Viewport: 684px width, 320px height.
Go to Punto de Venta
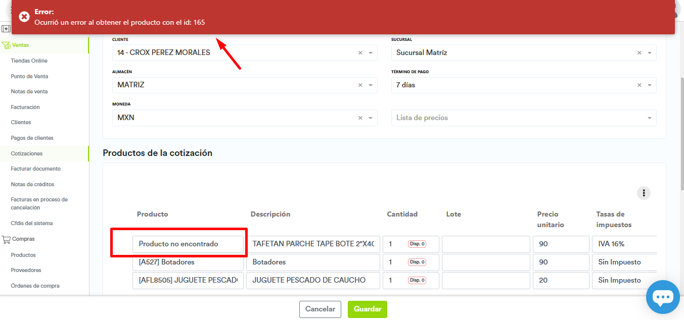pos(29,76)
